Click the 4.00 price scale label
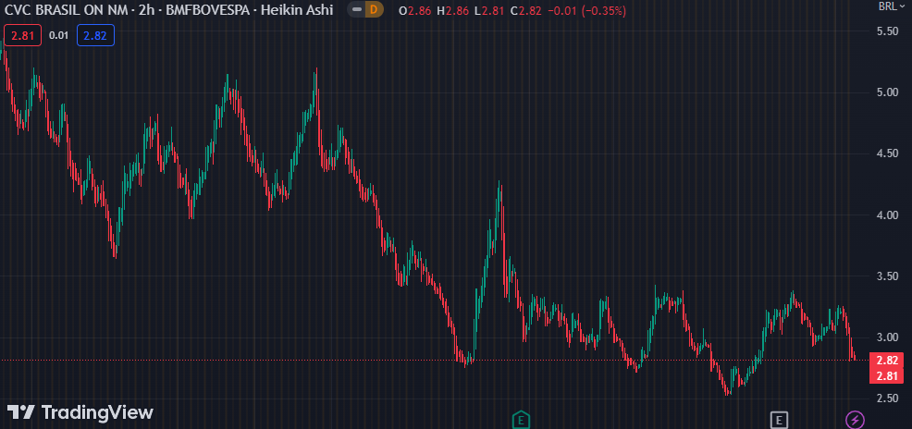The width and height of the screenshot is (912, 429). pyautogui.click(x=888, y=215)
